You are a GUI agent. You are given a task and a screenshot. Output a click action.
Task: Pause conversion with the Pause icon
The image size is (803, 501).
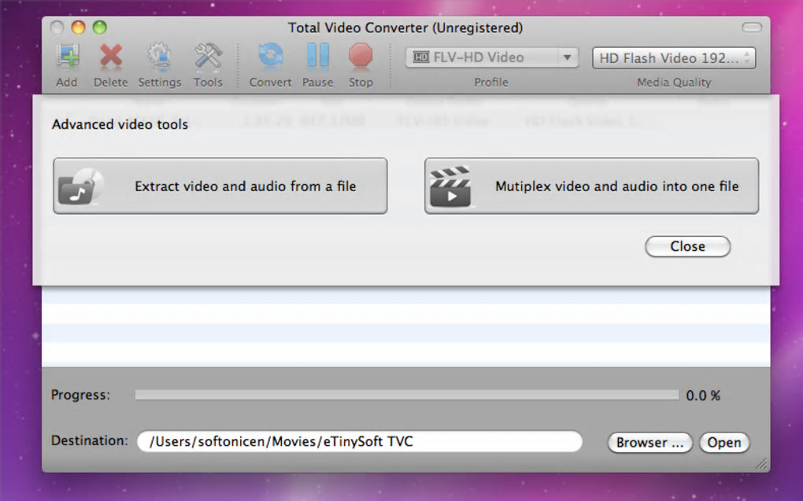[x=317, y=55]
